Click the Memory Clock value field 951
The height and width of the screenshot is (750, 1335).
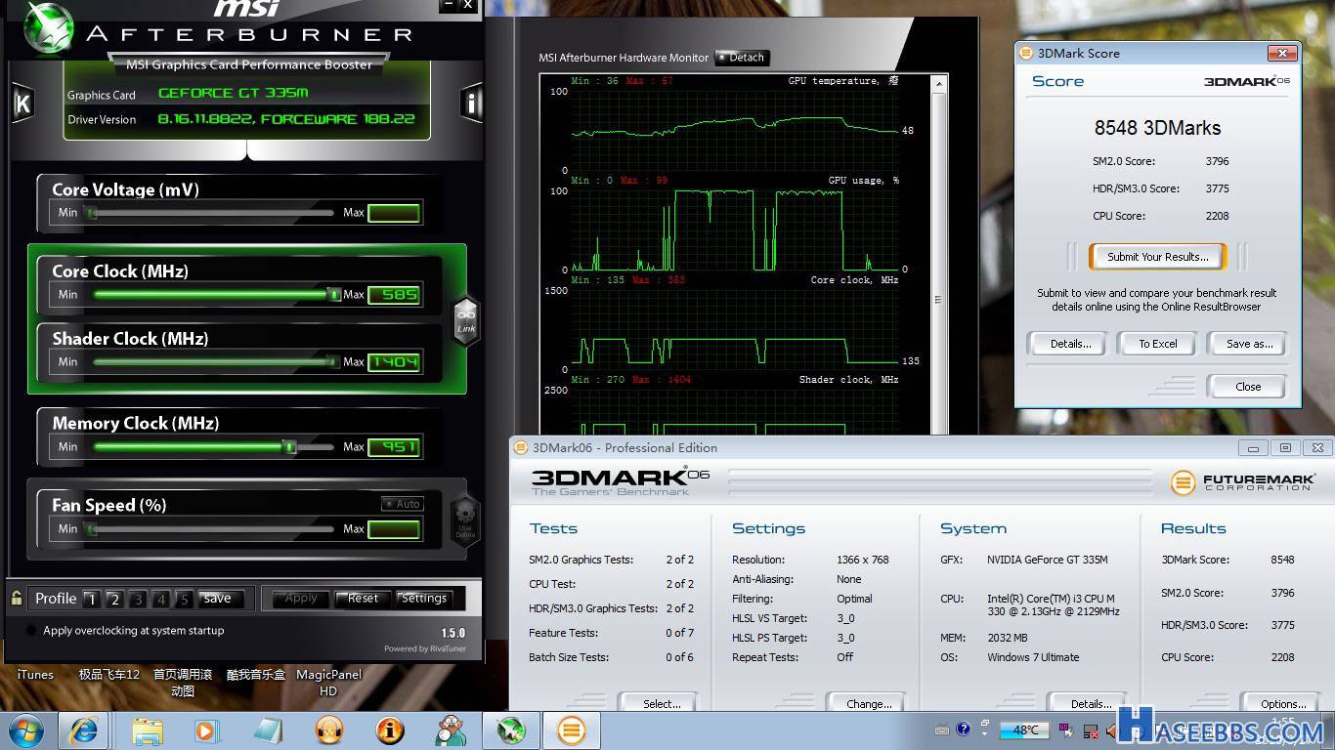[394, 446]
